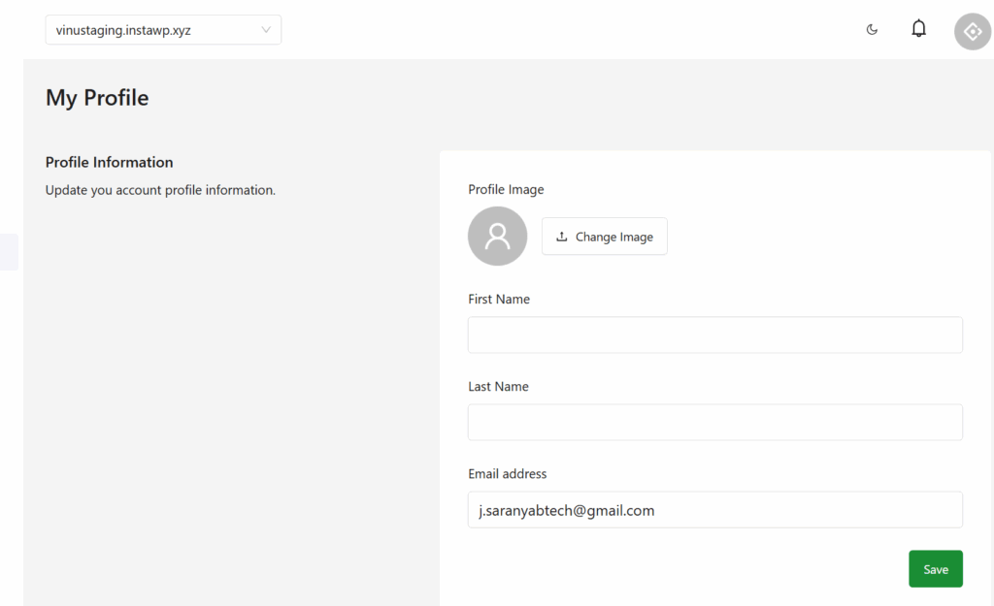The image size is (994, 606).
Task: Click the Last Name label
Action: click(498, 387)
